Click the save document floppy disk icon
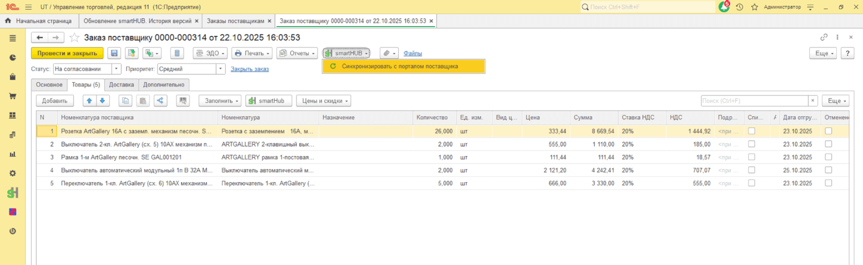This screenshot has width=863, height=265. point(114,53)
